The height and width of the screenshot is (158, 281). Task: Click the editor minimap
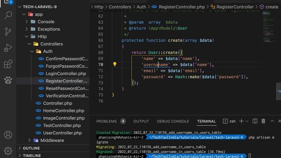pos(268,27)
